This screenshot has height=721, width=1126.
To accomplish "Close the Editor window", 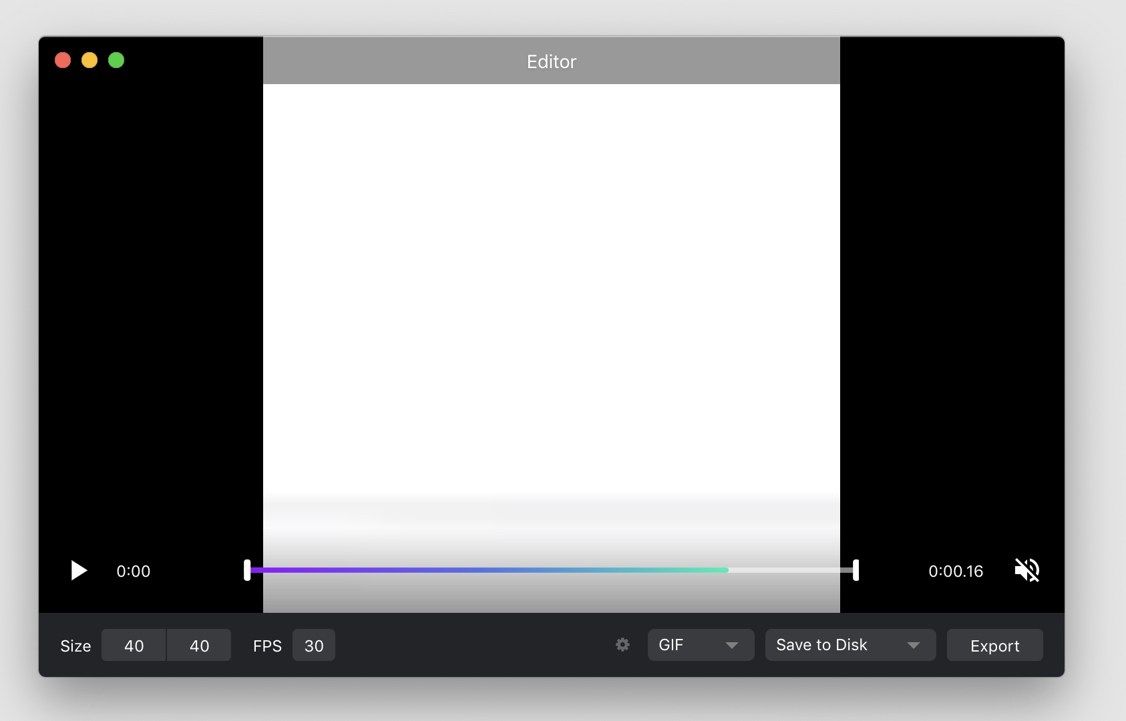I will 63,60.
